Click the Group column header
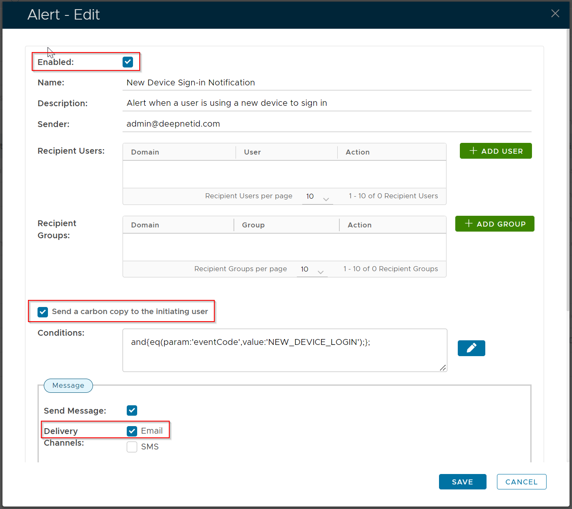Screen dimensions: 572x509 253,225
